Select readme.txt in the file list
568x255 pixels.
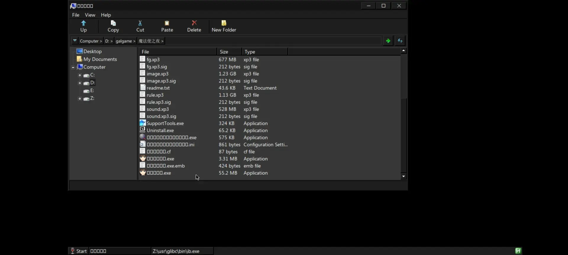(158, 88)
